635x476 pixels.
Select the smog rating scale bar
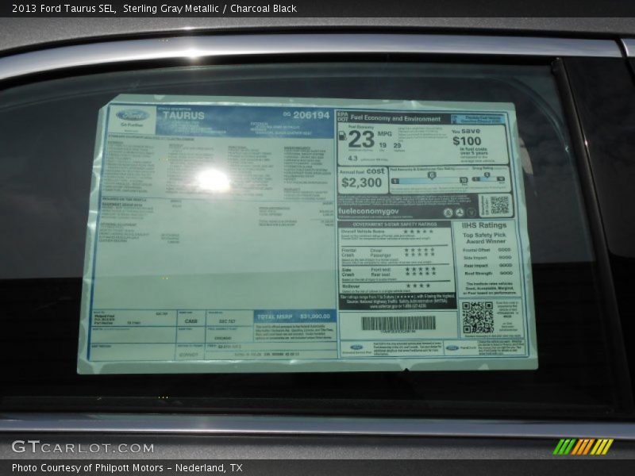pos(489,179)
